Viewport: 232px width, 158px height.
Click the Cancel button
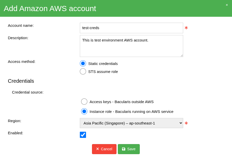(x=104, y=149)
